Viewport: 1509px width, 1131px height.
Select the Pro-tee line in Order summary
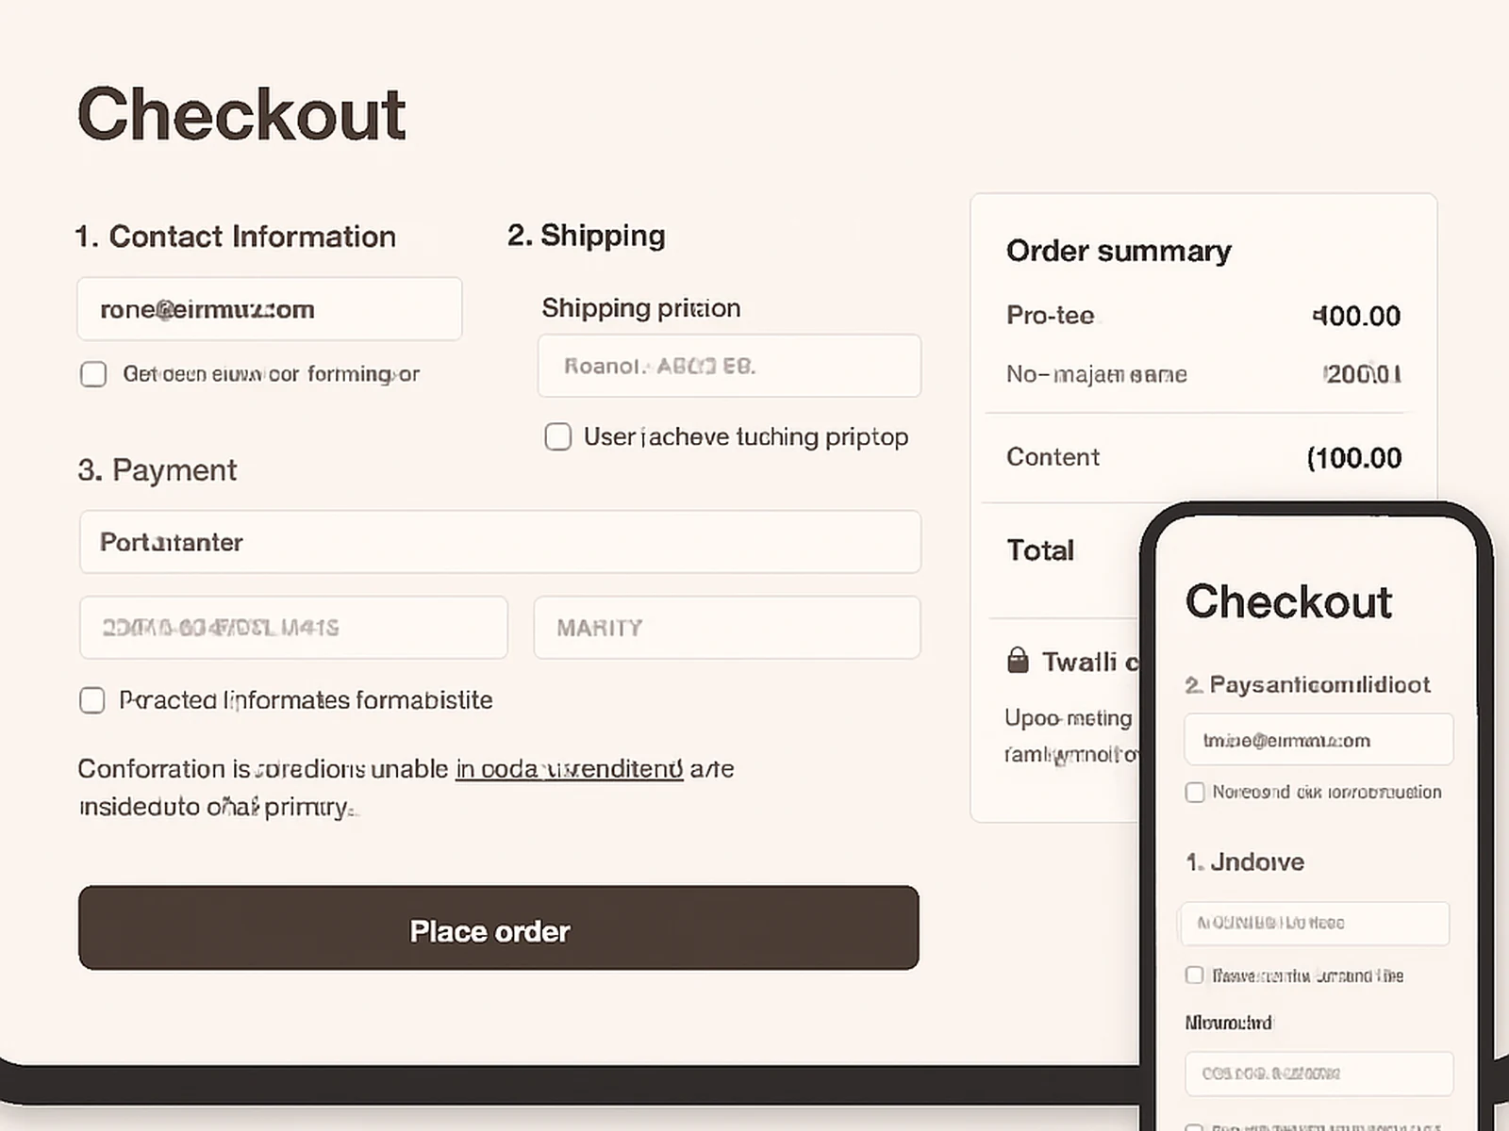[x=1051, y=315]
